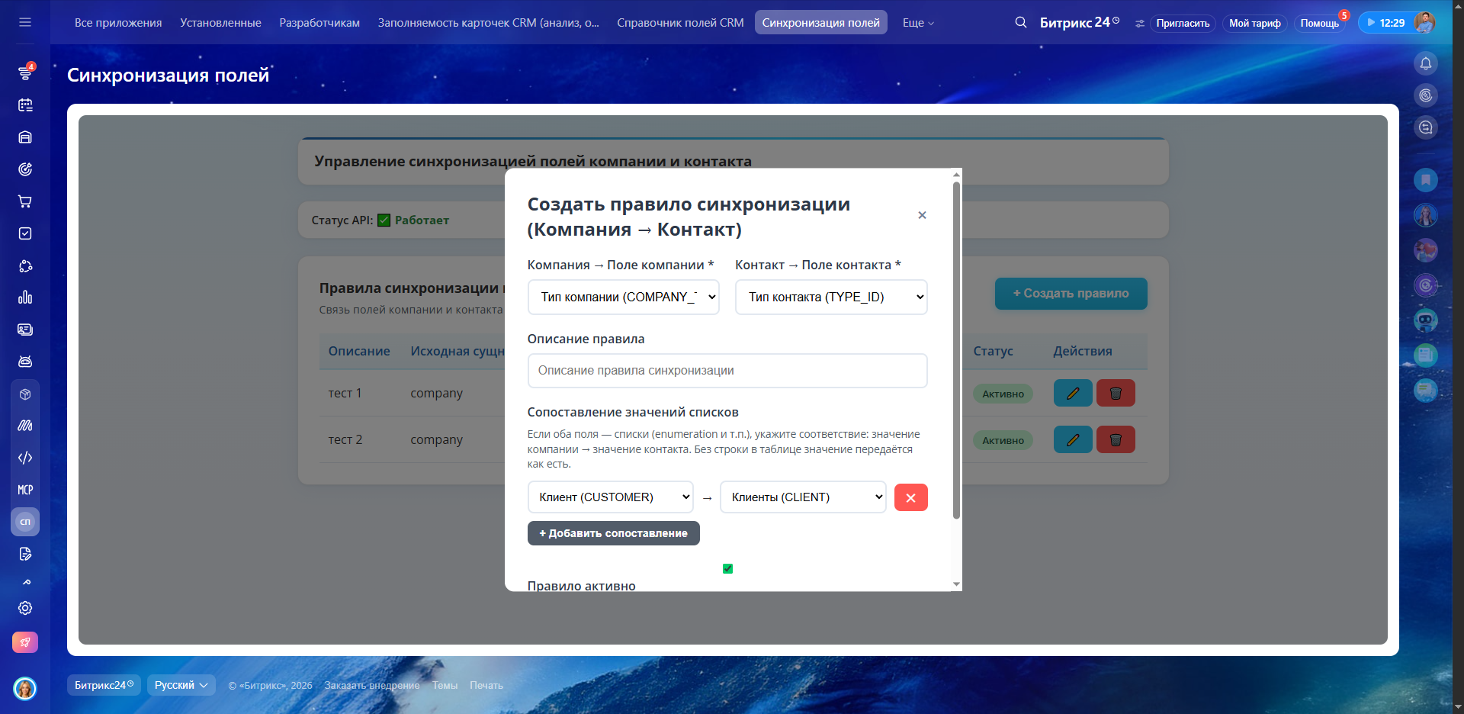Delete the тест 2 rule with the trash icon
The width and height of the screenshot is (1464, 714).
pos(1116,439)
